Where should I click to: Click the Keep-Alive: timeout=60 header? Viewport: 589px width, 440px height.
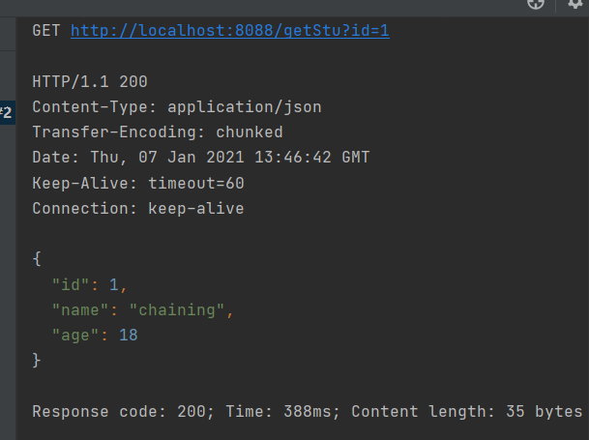138,182
